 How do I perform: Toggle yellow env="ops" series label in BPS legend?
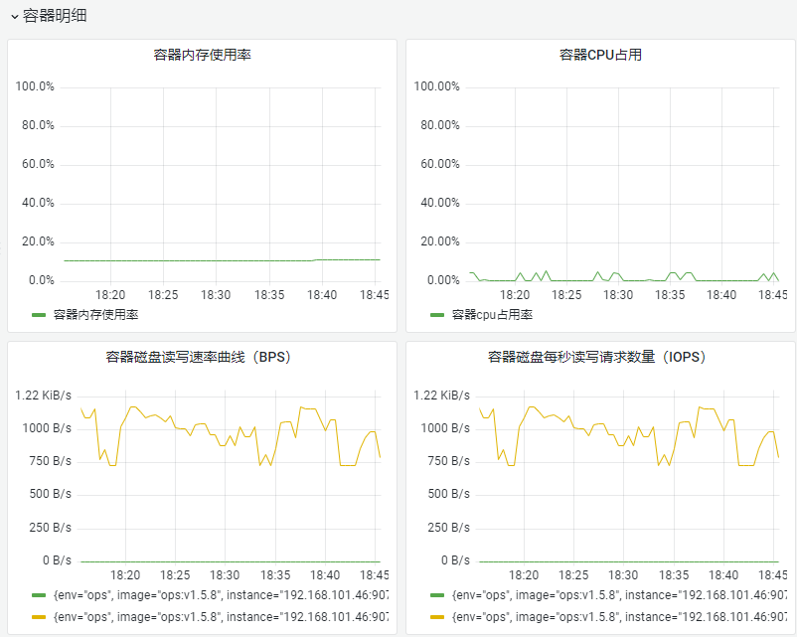click(x=219, y=617)
